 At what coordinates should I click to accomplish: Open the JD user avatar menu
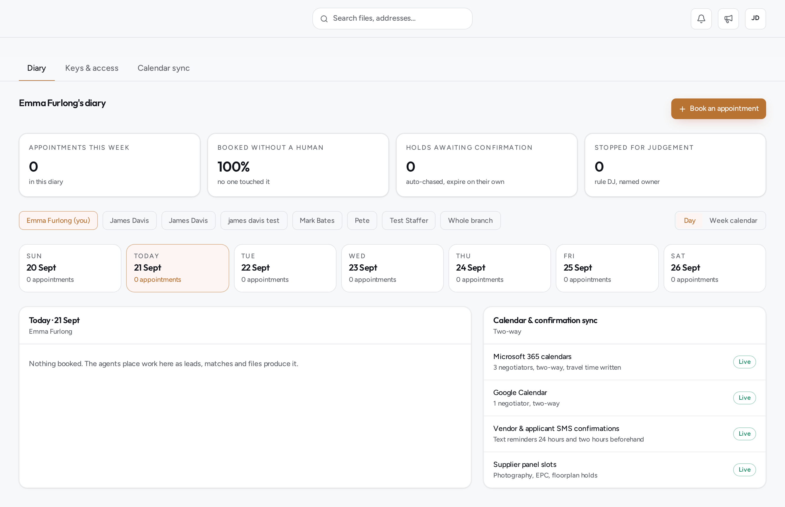click(x=755, y=19)
